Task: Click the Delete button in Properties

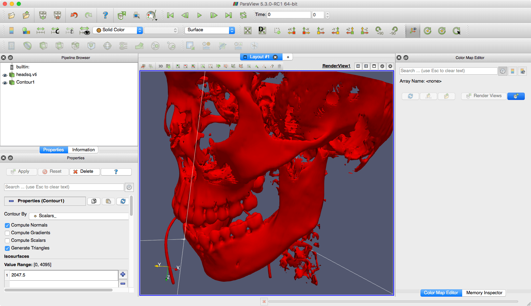Action: point(84,172)
